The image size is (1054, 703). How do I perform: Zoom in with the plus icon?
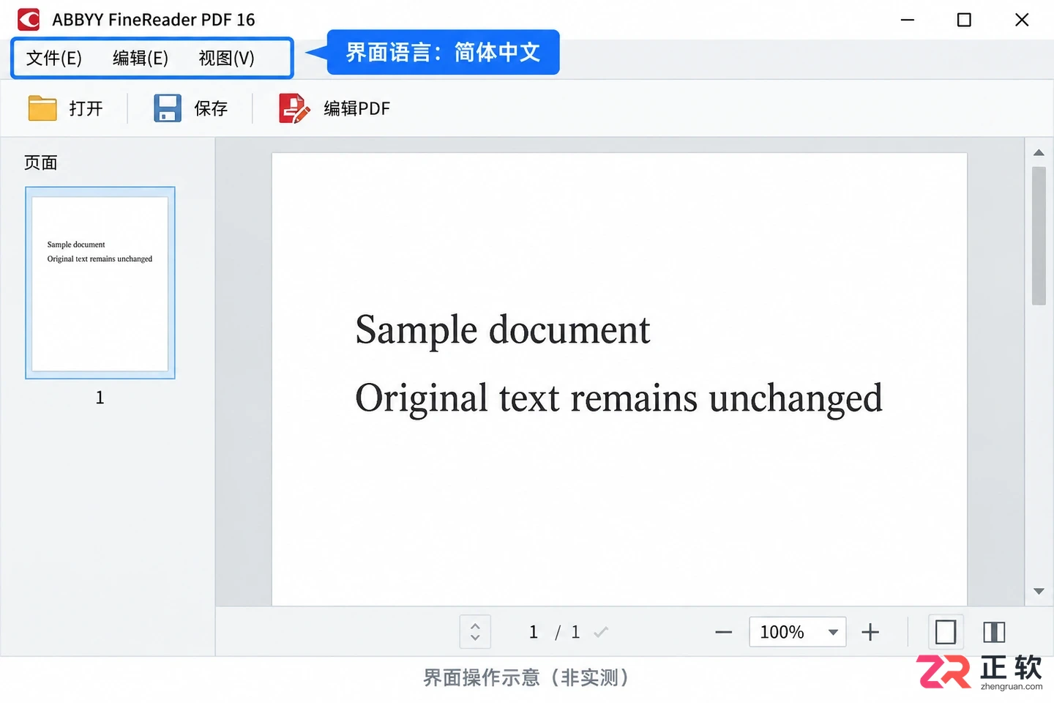(870, 632)
